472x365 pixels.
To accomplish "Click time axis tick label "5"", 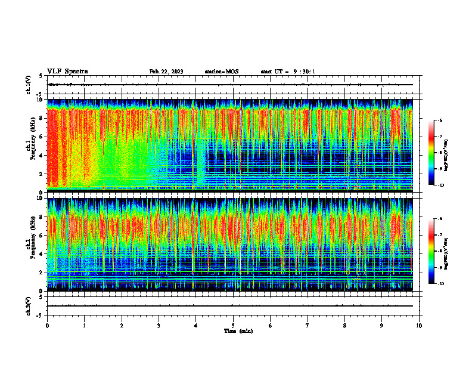I will click(233, 326).
